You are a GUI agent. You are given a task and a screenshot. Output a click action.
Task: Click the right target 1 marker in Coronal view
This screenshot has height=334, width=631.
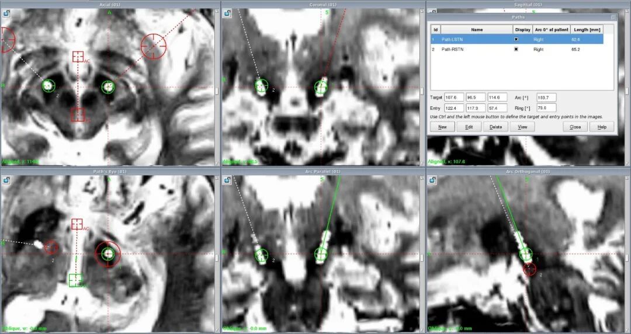321,87
